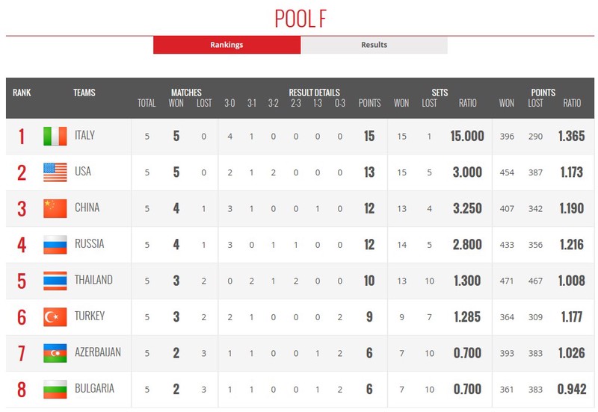The width and height of the screenshot is (598, 412).
Task: Open the AZERBAIJAN team name link
Action: (98, 352)
